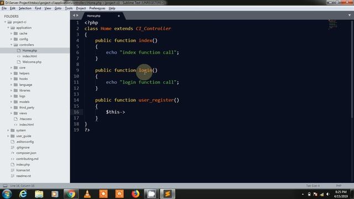Expand the third_party folder
Screen dimensions: 354x199
point(11,108)
